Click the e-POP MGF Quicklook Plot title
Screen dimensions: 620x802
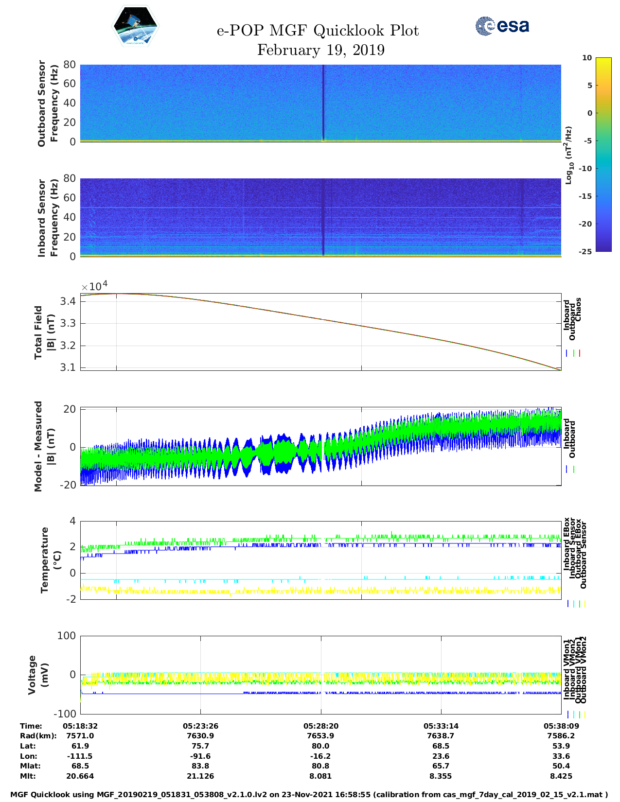(x=318, y=31)
